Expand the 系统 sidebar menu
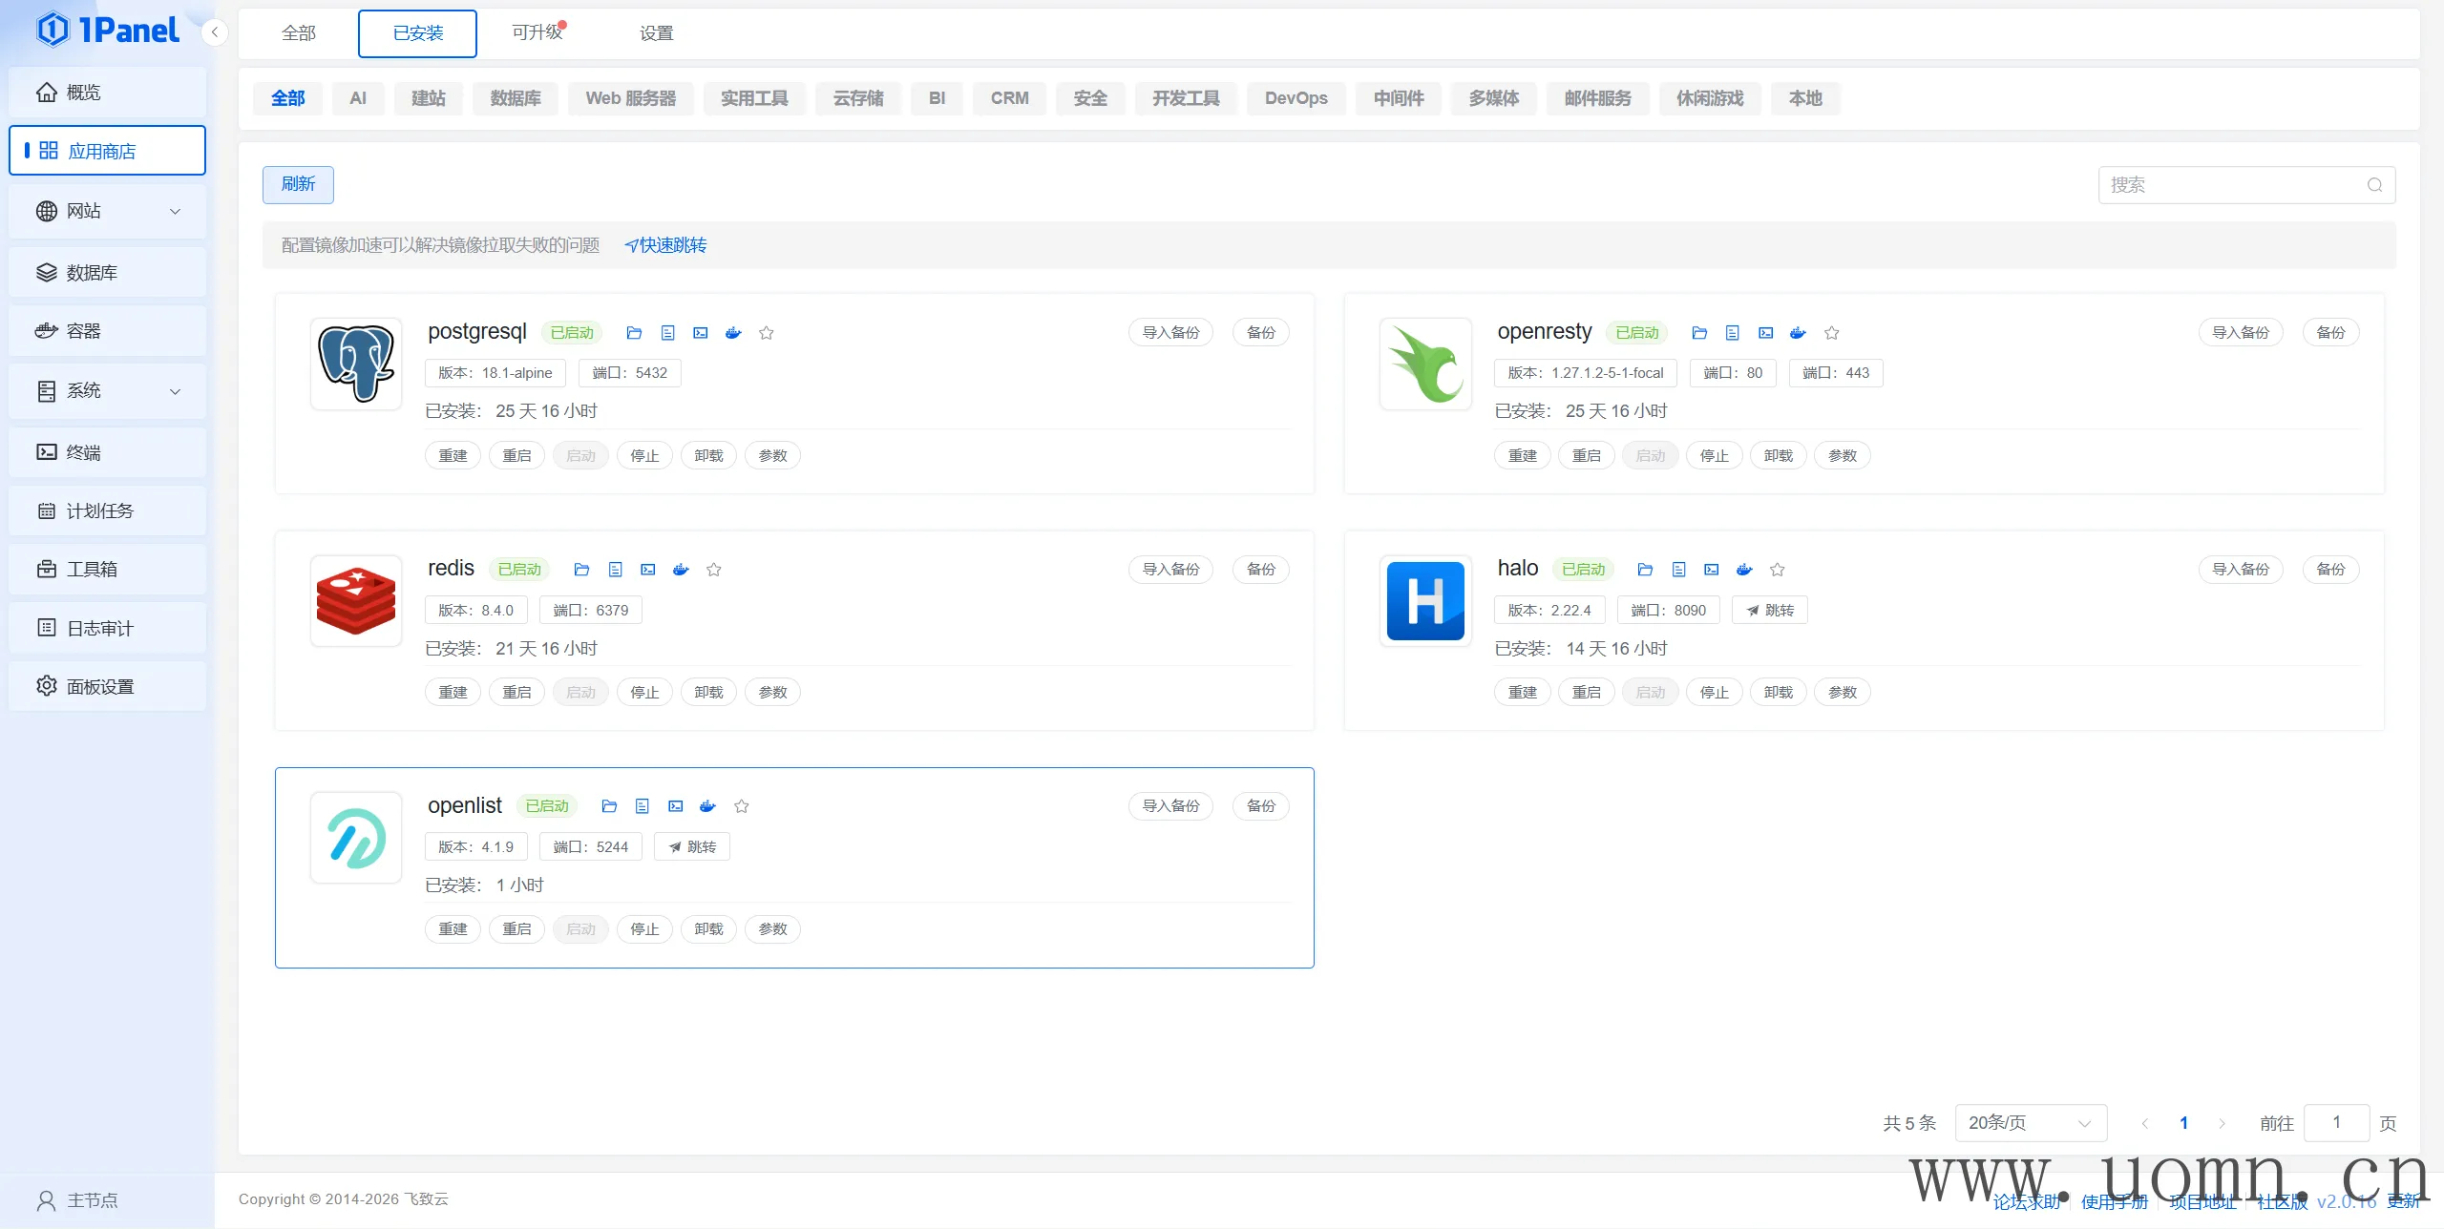The height and width of the screenshot is (1229, 2444). tap(107, 390)
